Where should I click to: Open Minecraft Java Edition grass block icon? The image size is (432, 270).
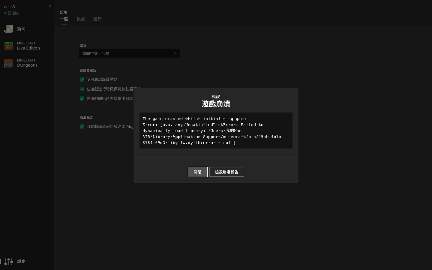[8, 46]
